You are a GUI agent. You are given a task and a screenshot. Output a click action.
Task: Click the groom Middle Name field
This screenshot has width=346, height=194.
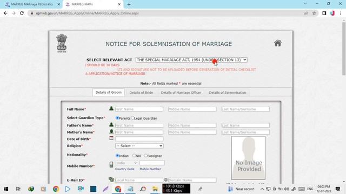[x=192, y=109]
